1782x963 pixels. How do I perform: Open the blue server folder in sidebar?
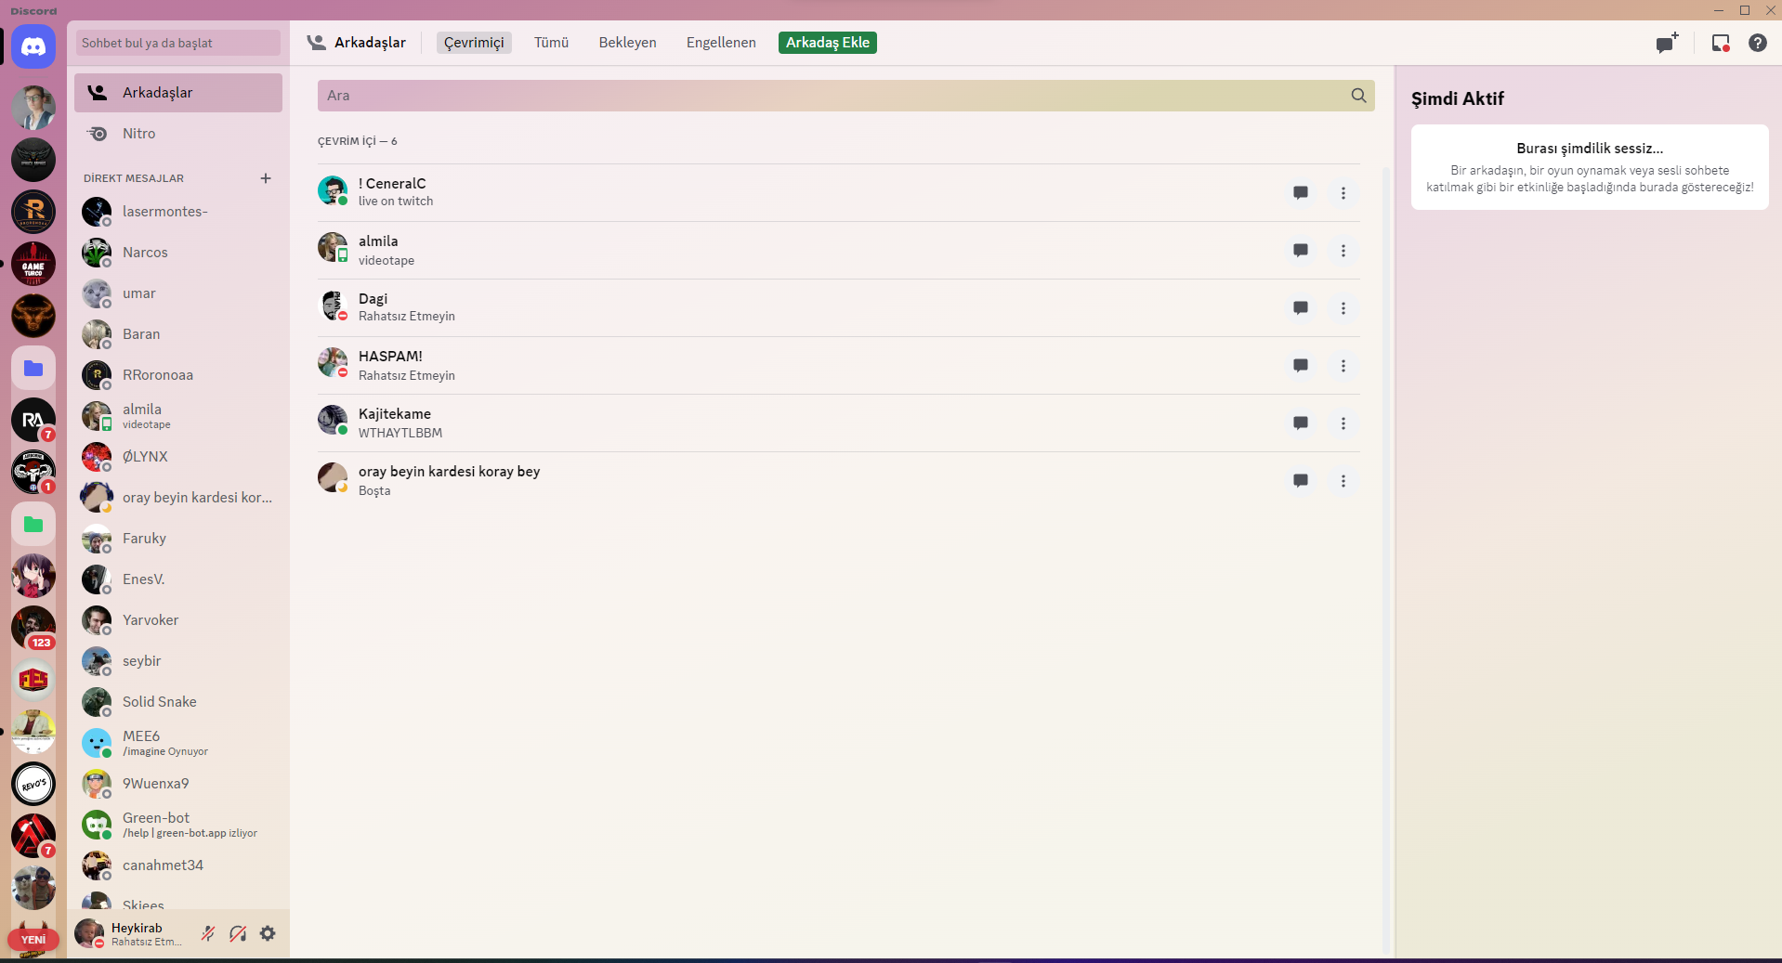pos(33,369)
